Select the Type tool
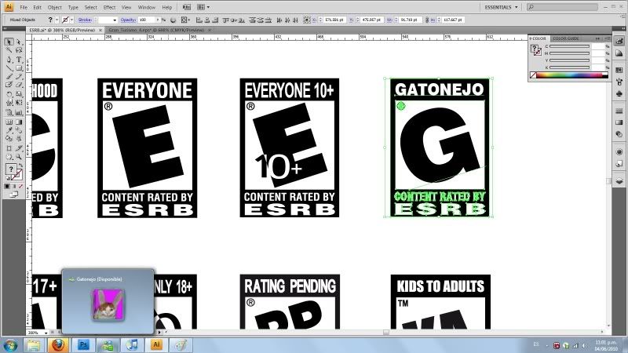 pos(18,60)
